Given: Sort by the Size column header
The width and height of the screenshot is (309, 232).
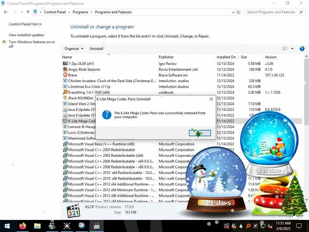Looking at the screenshot, I should tap(251, 57).
